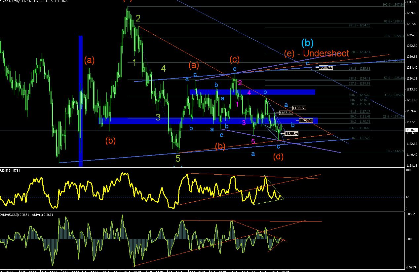This screenshot has width=419, height=272.
Task: Select Fibonacci level '127.2 - 1218.86'
Action: click(x=360, y=84)
